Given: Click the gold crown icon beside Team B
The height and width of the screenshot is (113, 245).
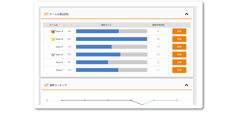Looking at the screenshot, I should (53, 39).
